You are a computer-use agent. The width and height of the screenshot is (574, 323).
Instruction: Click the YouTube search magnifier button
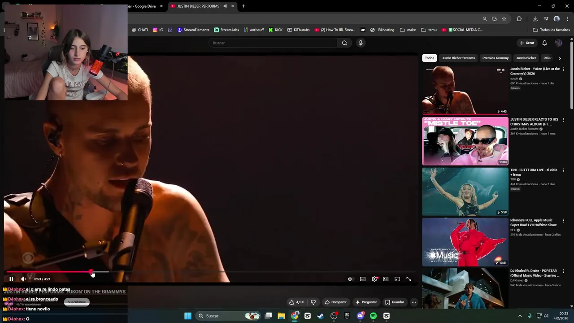tap(344, 43)
